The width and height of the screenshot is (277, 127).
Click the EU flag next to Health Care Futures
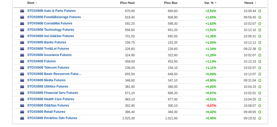tap(22, 99)
